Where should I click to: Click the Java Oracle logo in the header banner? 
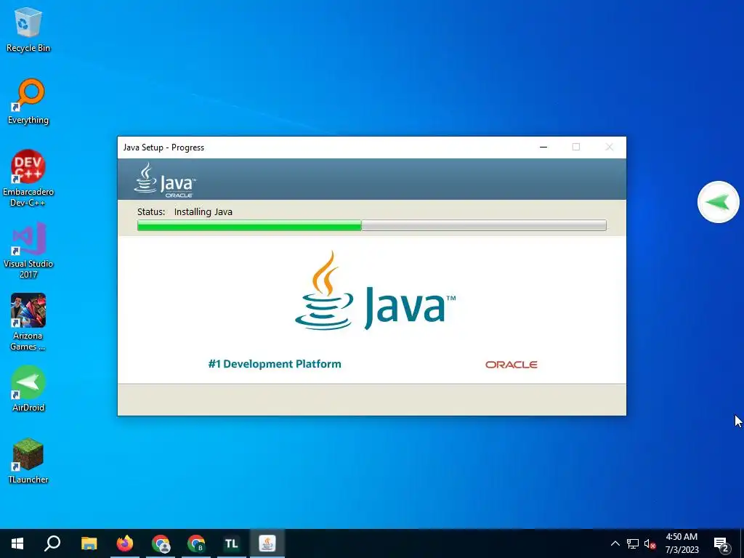[165, 180]
